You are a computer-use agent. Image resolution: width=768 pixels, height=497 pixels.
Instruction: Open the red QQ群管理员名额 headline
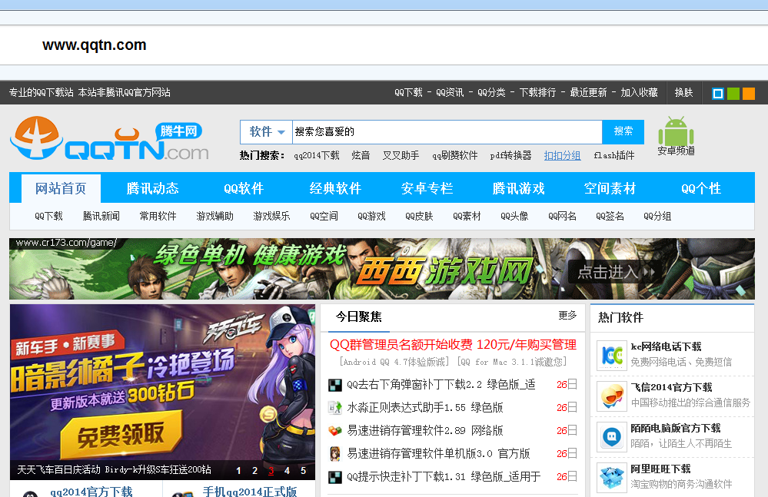coord(453,344)
